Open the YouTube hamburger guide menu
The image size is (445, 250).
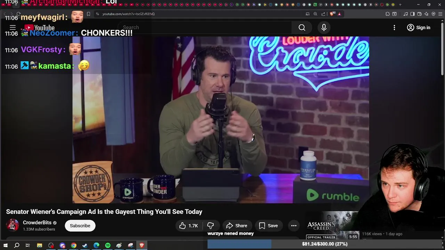pos(13,27)
